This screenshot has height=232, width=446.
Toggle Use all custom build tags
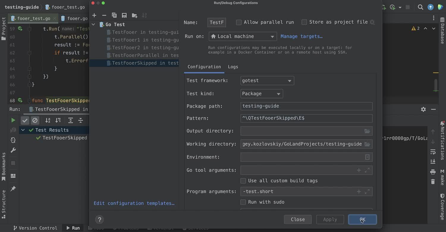[x=243, y=181]
